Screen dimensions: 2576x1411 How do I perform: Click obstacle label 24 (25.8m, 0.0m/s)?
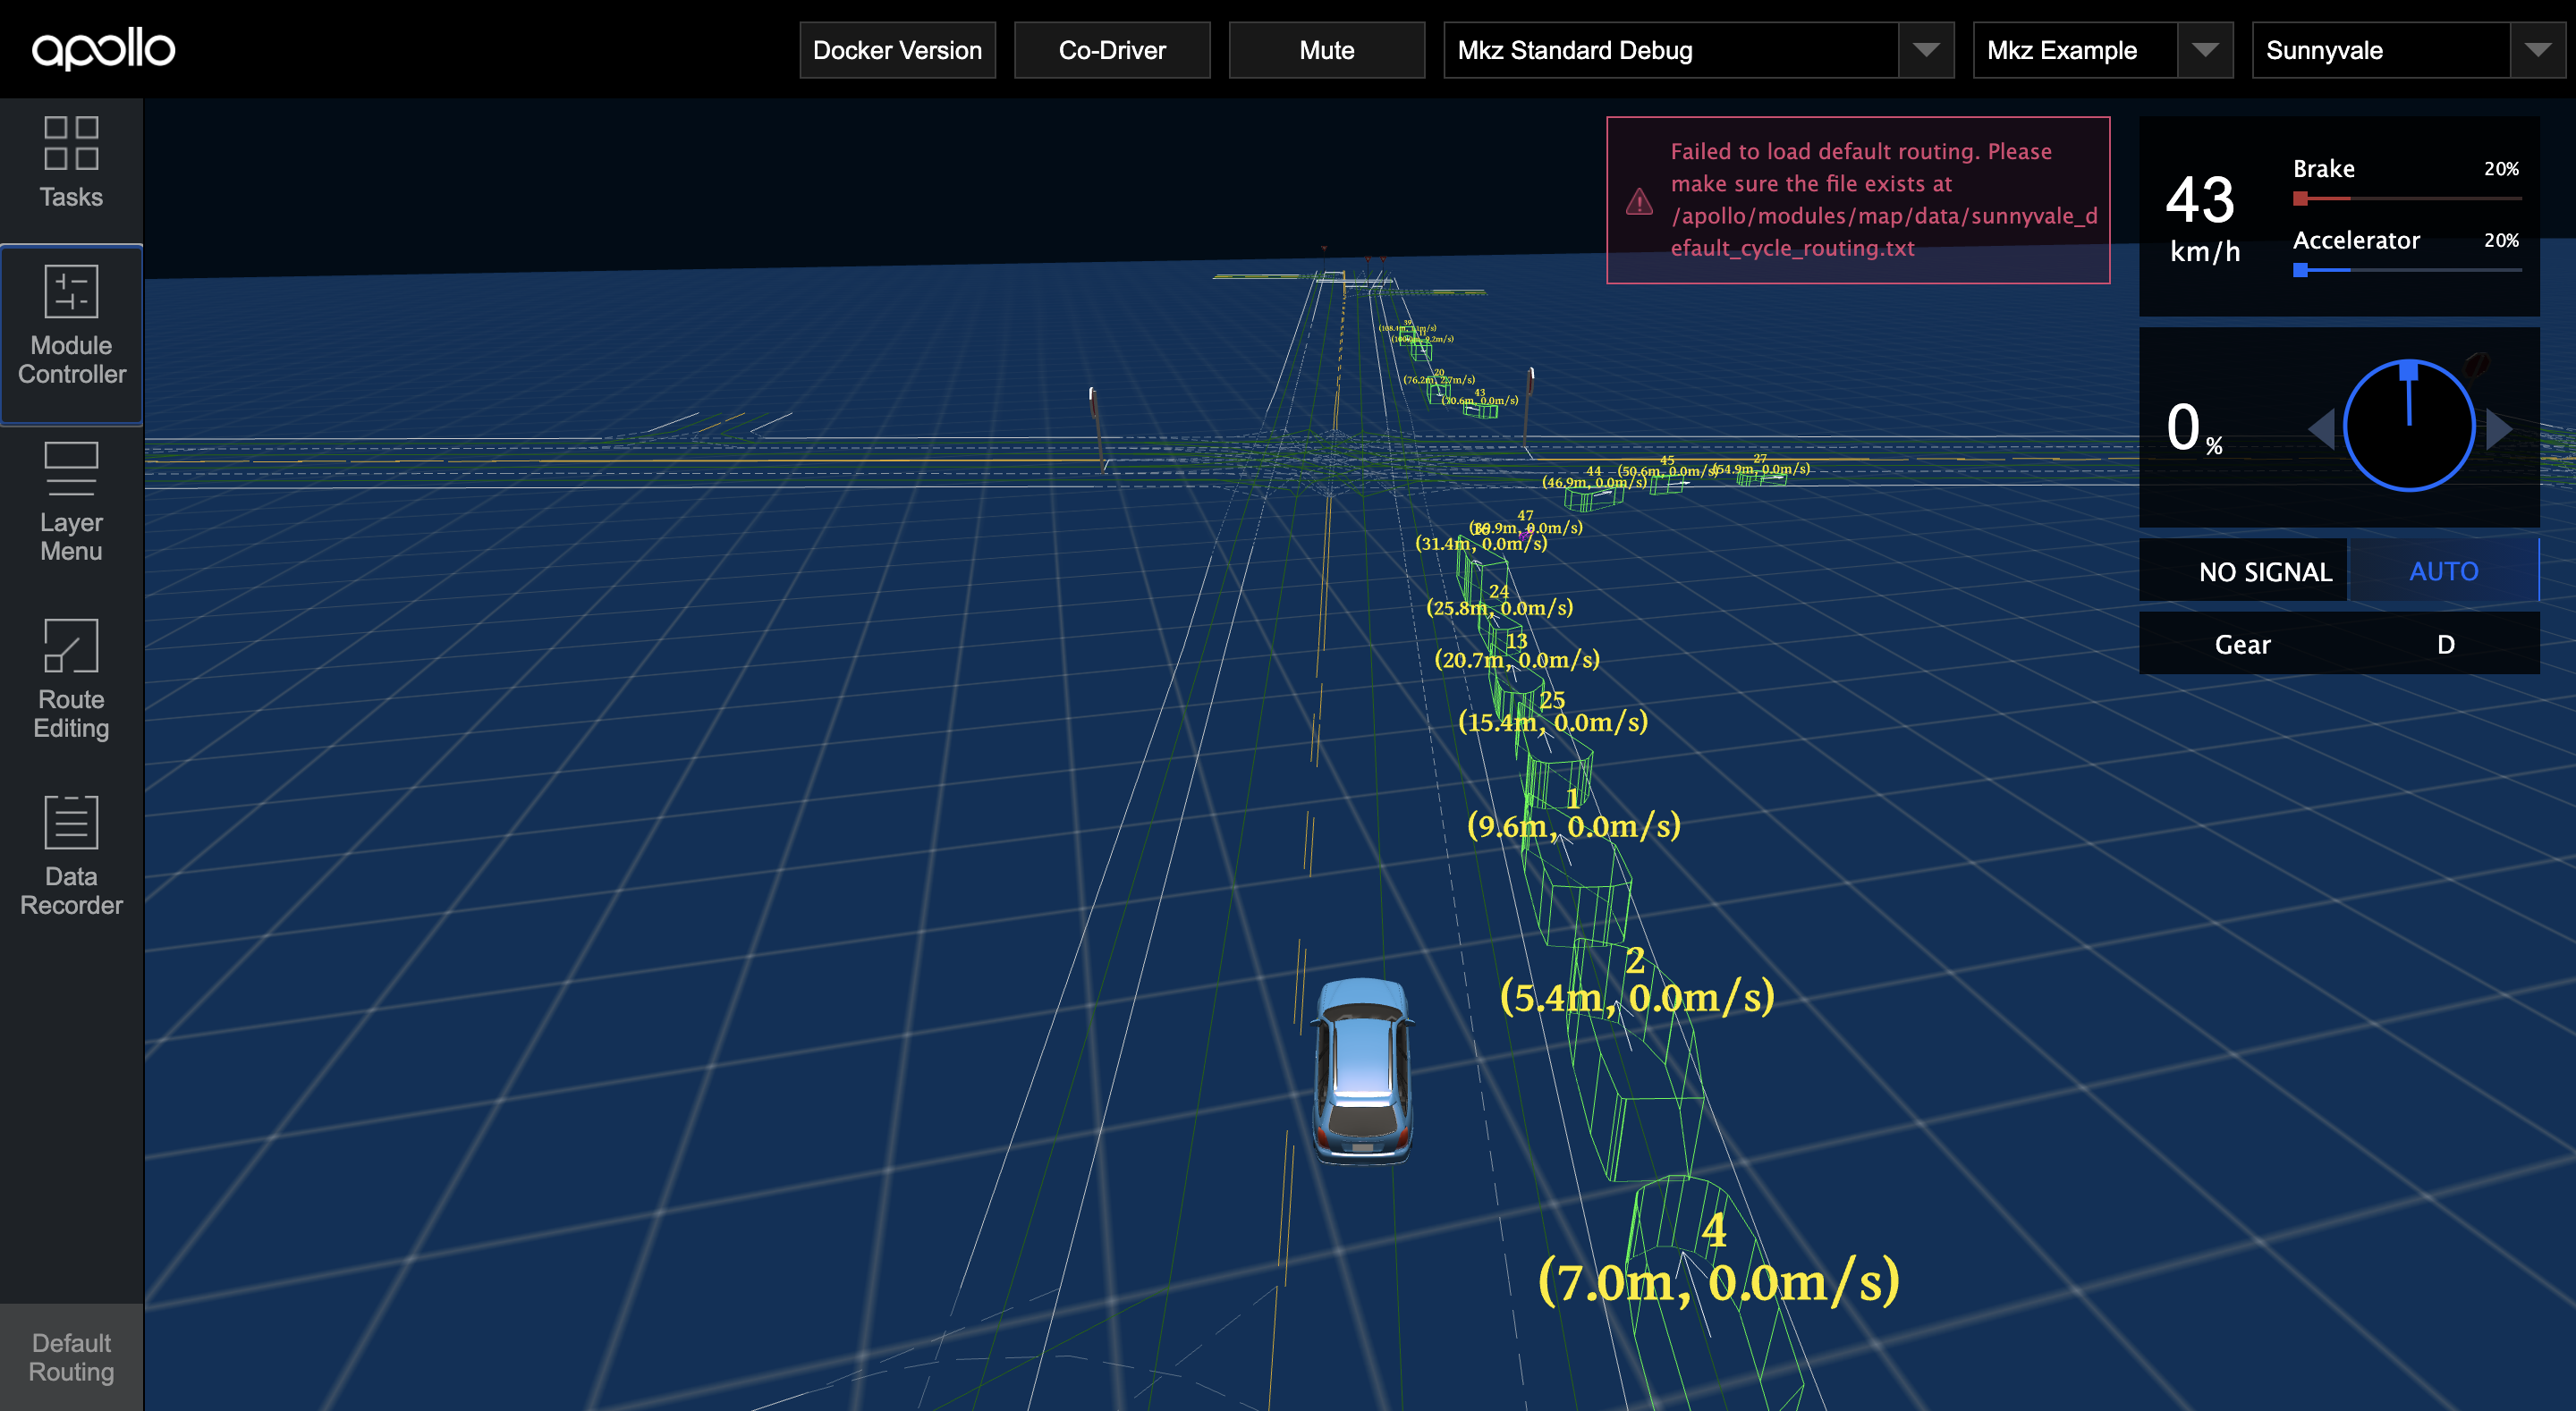point(1499,599)
